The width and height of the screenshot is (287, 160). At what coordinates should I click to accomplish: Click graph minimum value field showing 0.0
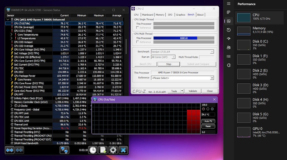(208, 132)
